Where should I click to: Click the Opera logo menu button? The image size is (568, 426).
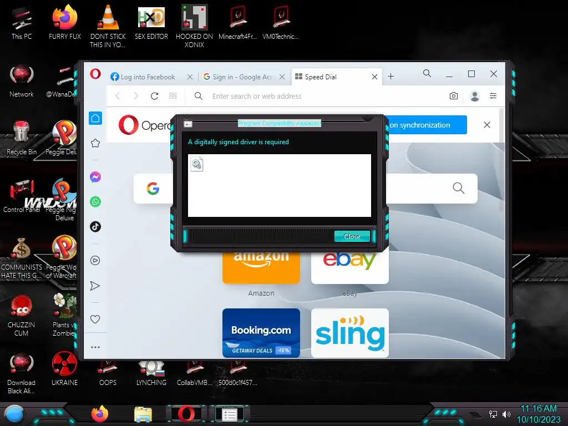(x=95, y=74)
